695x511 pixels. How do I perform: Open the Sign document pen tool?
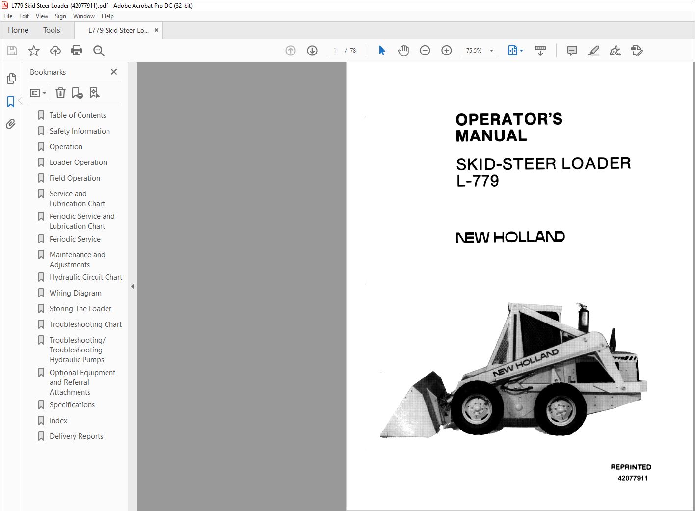615,51
